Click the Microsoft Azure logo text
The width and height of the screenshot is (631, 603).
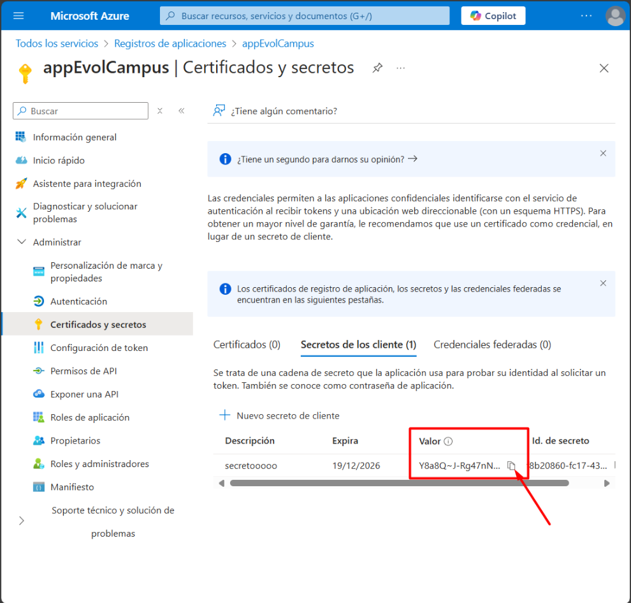tap(90, 16)
